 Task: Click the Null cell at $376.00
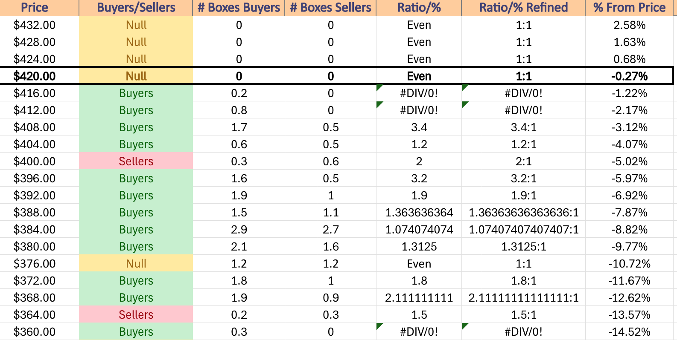136,263
